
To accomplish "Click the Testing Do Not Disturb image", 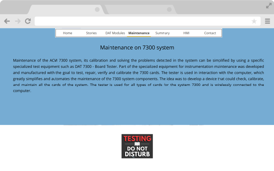I will [137, 146].
